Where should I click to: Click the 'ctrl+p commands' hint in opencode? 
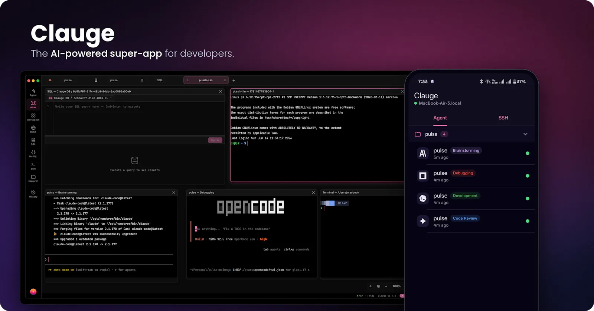[297, 249]
